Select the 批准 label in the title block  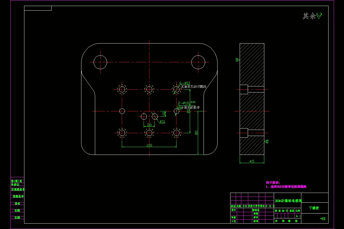255,221
